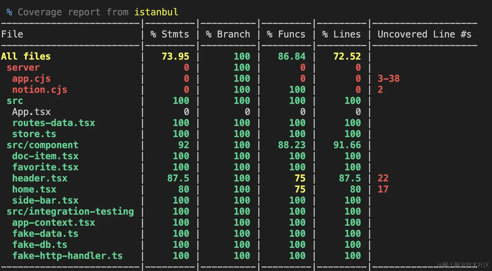Click the 75 functions value for home.tsx
This screenshot has width=492, height=271.
click(300, 189)
